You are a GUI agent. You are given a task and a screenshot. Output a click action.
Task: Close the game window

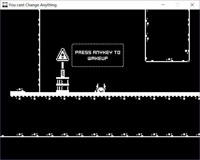click(x=192, y=5)
